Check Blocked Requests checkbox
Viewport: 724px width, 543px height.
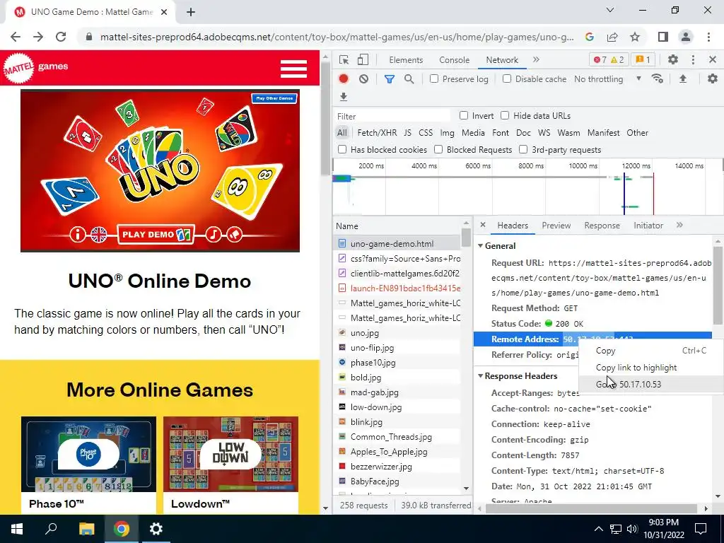438,149
